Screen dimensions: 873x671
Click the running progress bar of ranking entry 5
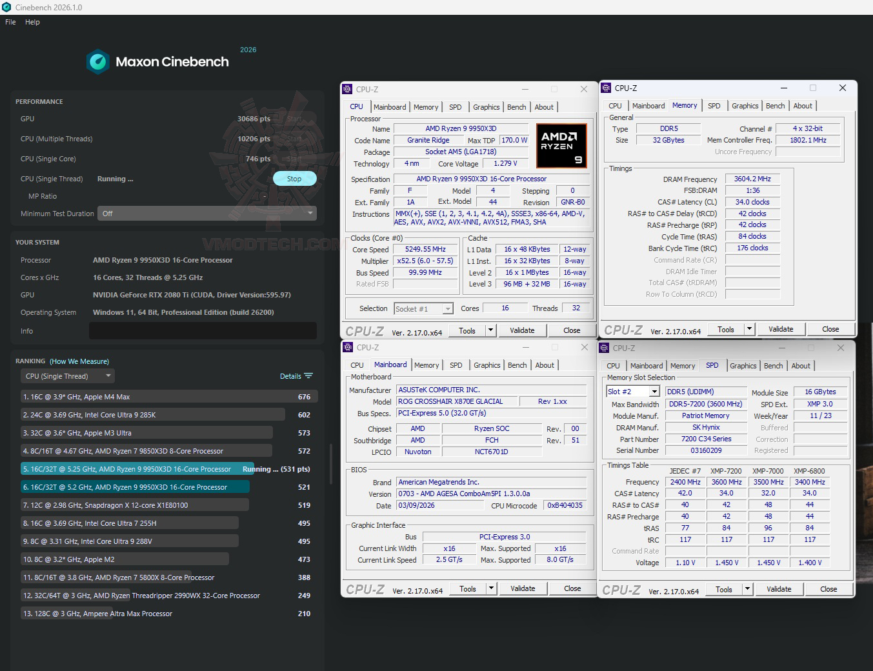(x=137, y=469)
